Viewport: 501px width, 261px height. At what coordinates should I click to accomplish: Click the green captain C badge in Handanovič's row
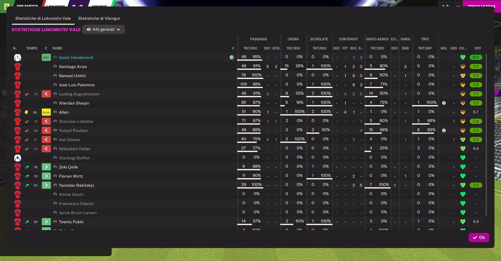click(232, 58)
